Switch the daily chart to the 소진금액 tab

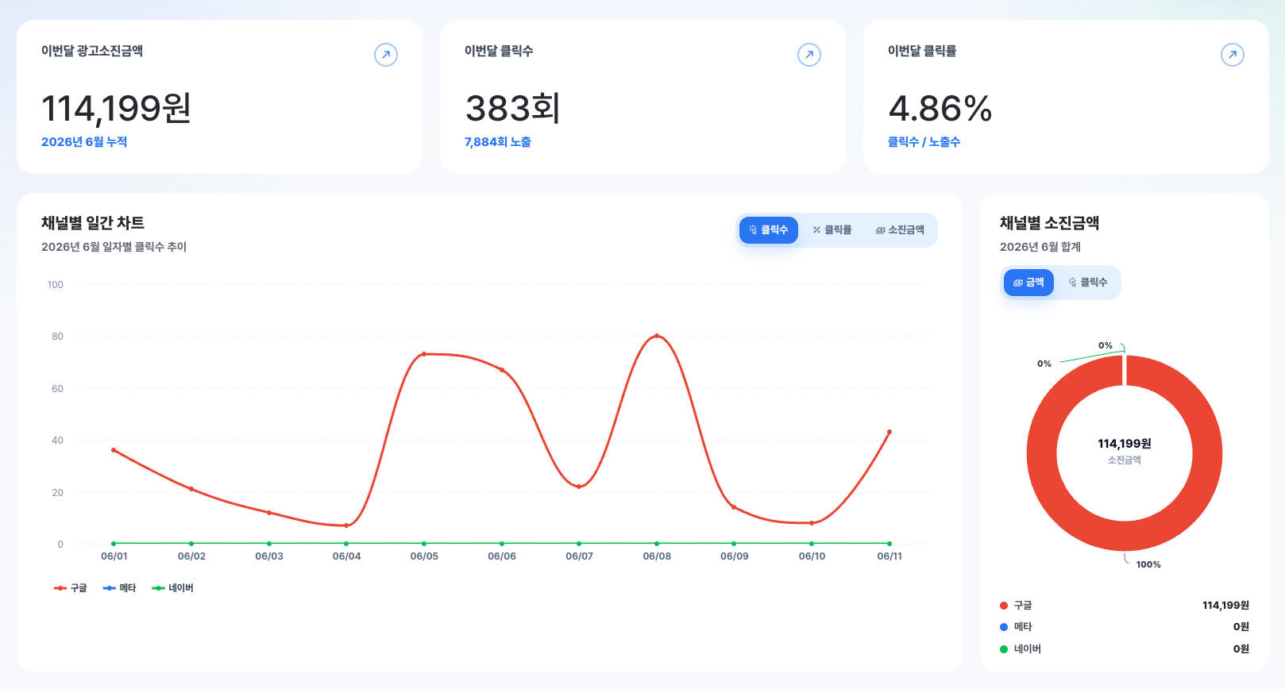point(900,230)
